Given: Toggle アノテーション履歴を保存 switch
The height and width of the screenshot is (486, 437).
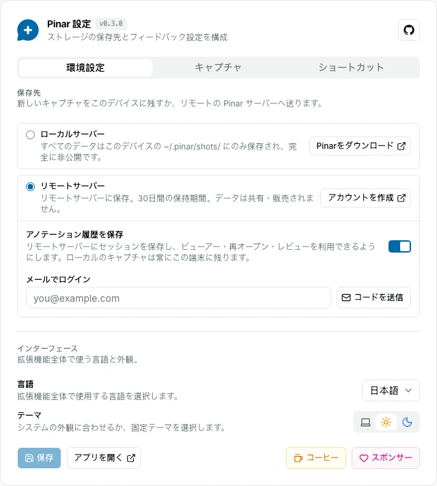Looking at the screenshot, I should pyautogui.click(x=399, y=246).
